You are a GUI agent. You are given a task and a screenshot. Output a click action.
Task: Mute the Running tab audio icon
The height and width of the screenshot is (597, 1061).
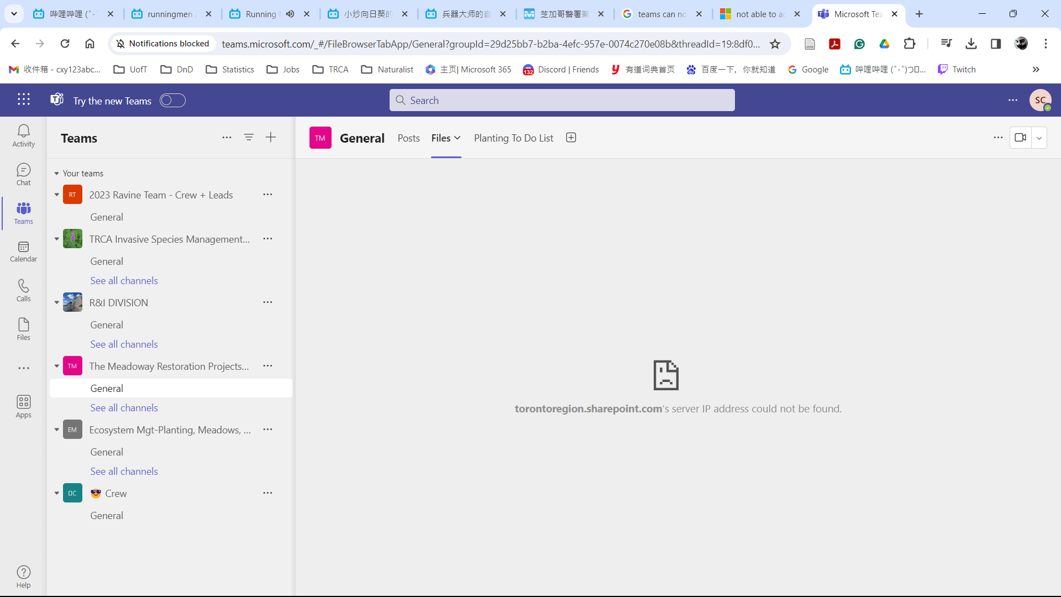(290, 14)
